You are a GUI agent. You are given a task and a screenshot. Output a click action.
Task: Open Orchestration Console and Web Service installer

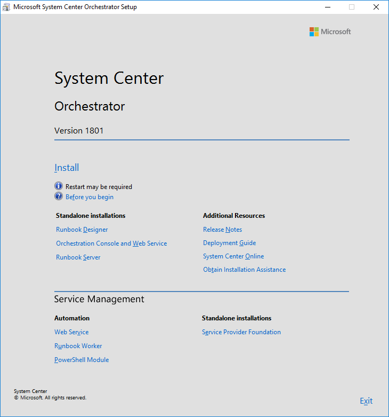[x=111, y=243]
